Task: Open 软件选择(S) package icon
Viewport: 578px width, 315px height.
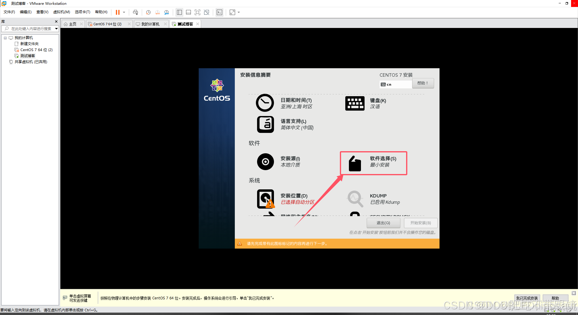Action: click(x=355, y=164)
